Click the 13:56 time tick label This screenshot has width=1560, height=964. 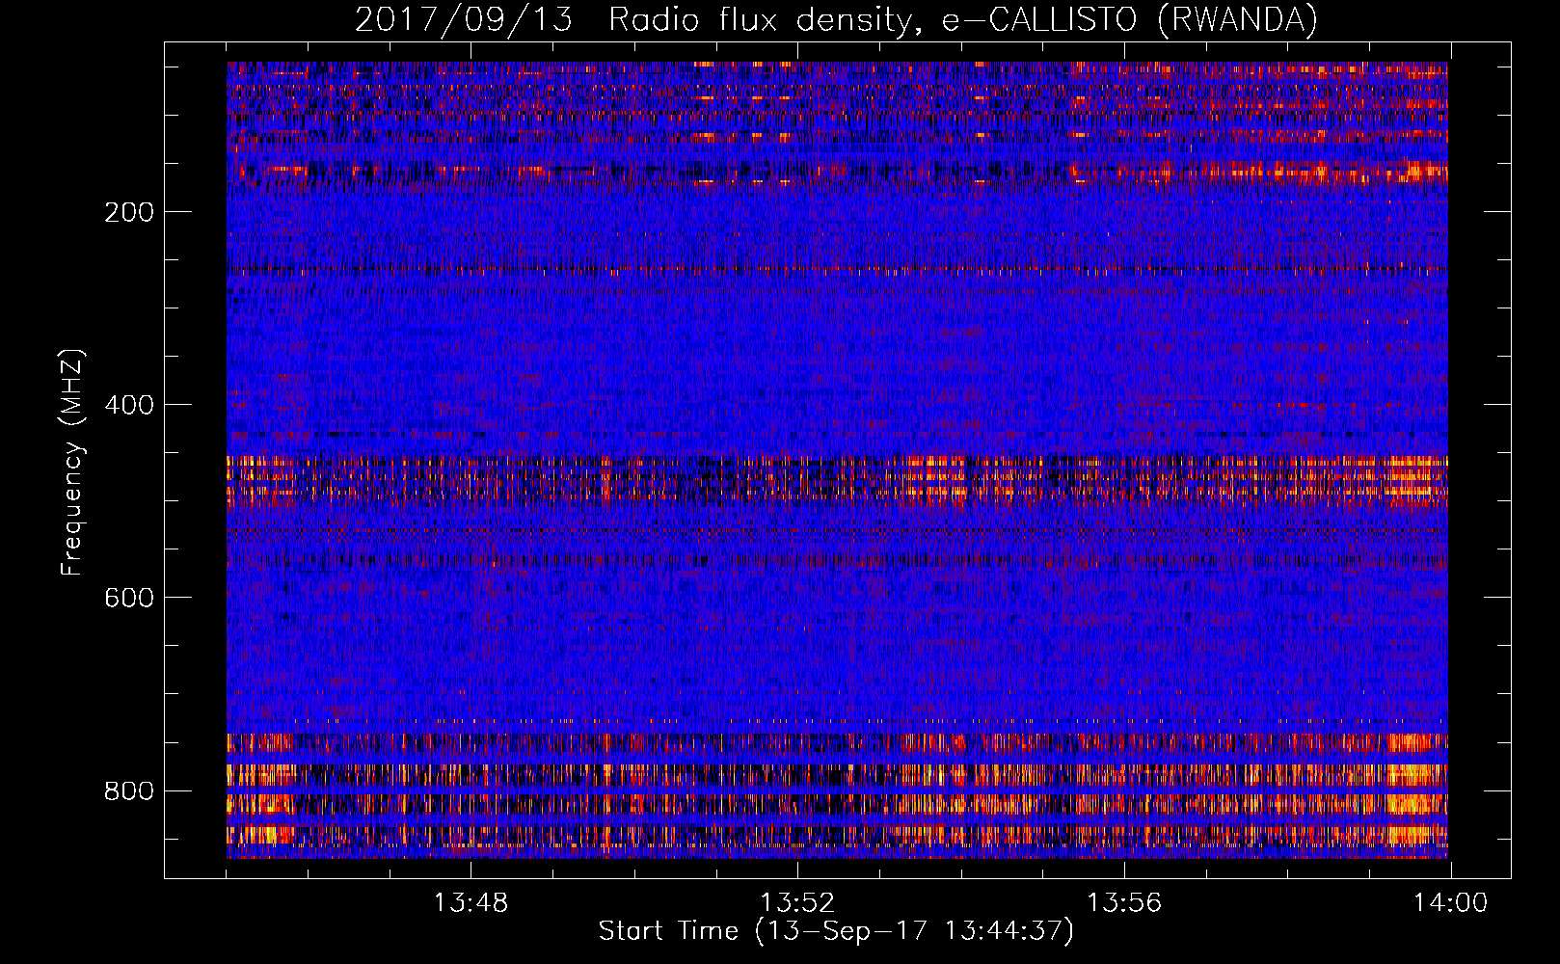tap(1124, 903)
